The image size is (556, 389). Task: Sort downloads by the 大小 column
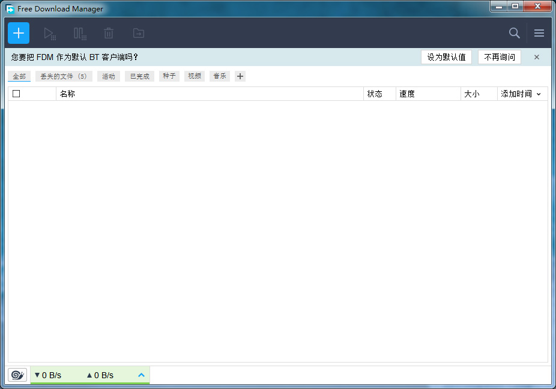(x=479, y=94)
